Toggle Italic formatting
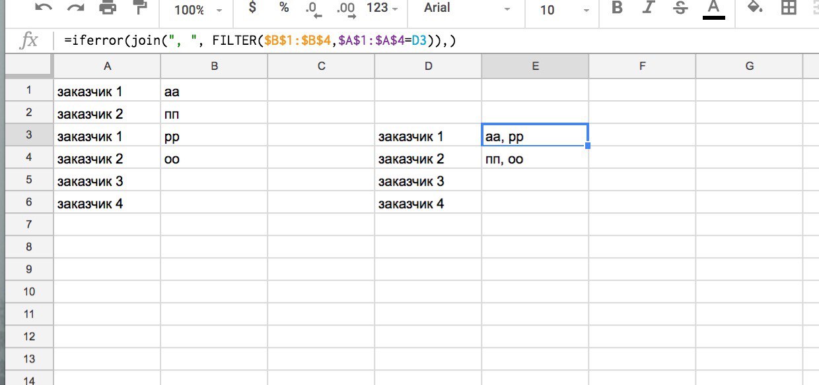 tap(649, 8)
